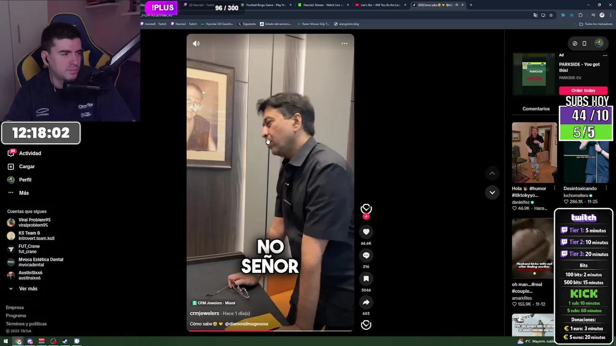The width and height of the screenshot is (616, 346).
Task: Click the Order today ad button
Action: pyautogui.click(x=583, y=90)
